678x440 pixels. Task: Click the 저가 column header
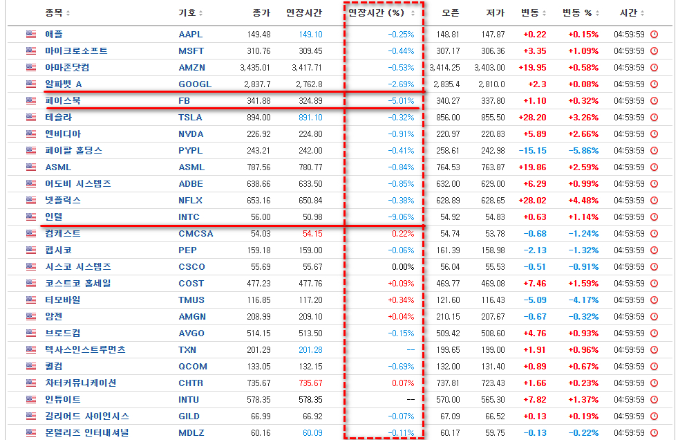click(x=496, y=13)
